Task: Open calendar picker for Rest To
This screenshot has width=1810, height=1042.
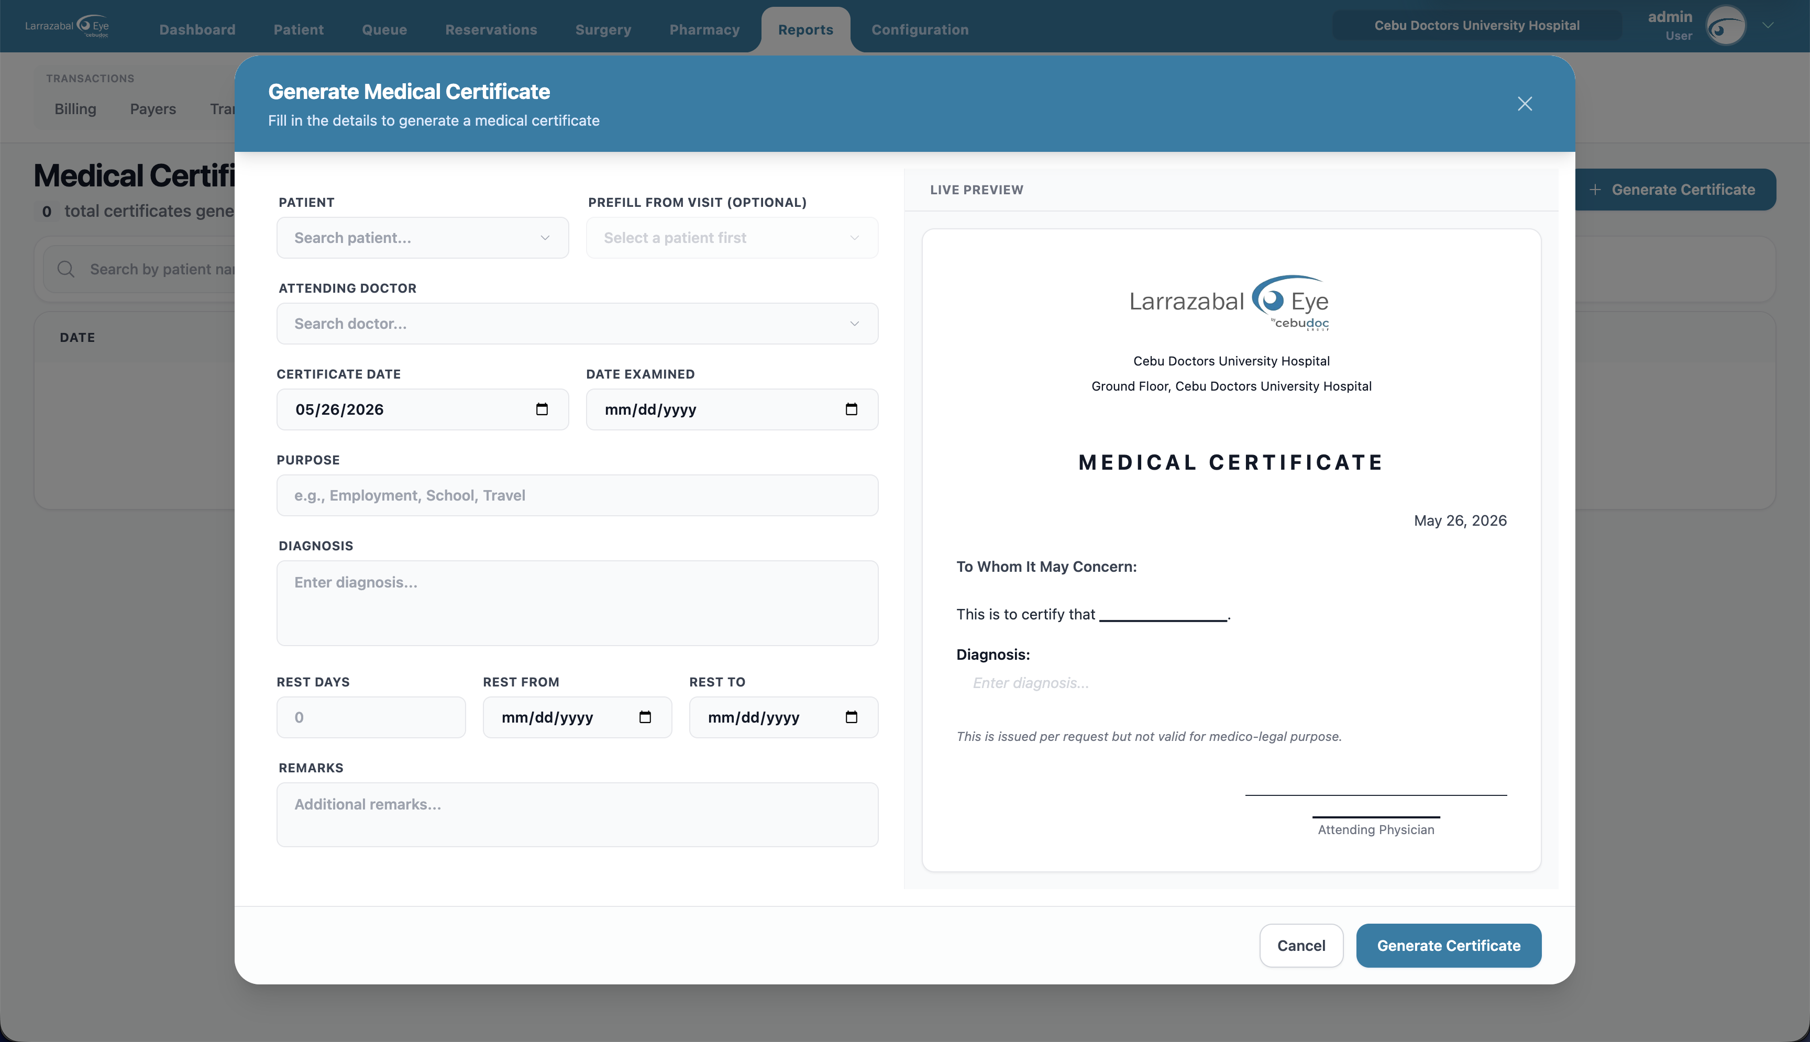Action: [851, 717]
